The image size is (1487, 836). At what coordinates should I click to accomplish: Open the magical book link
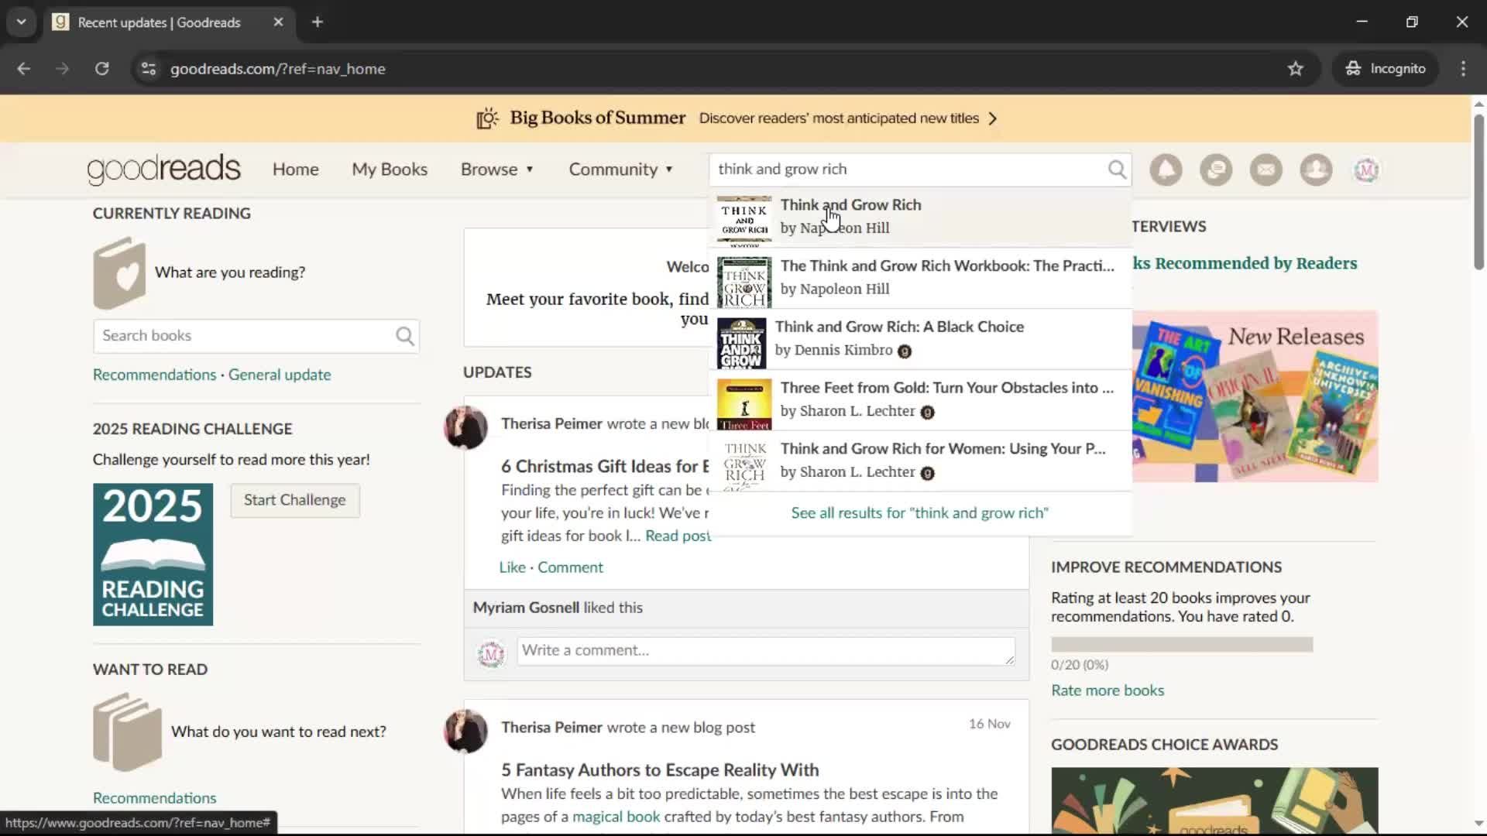click(x=616, y=817)
